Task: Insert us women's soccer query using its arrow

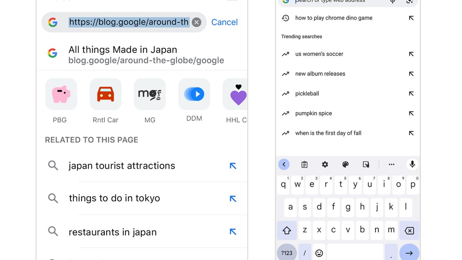Action: click(411, 54)
